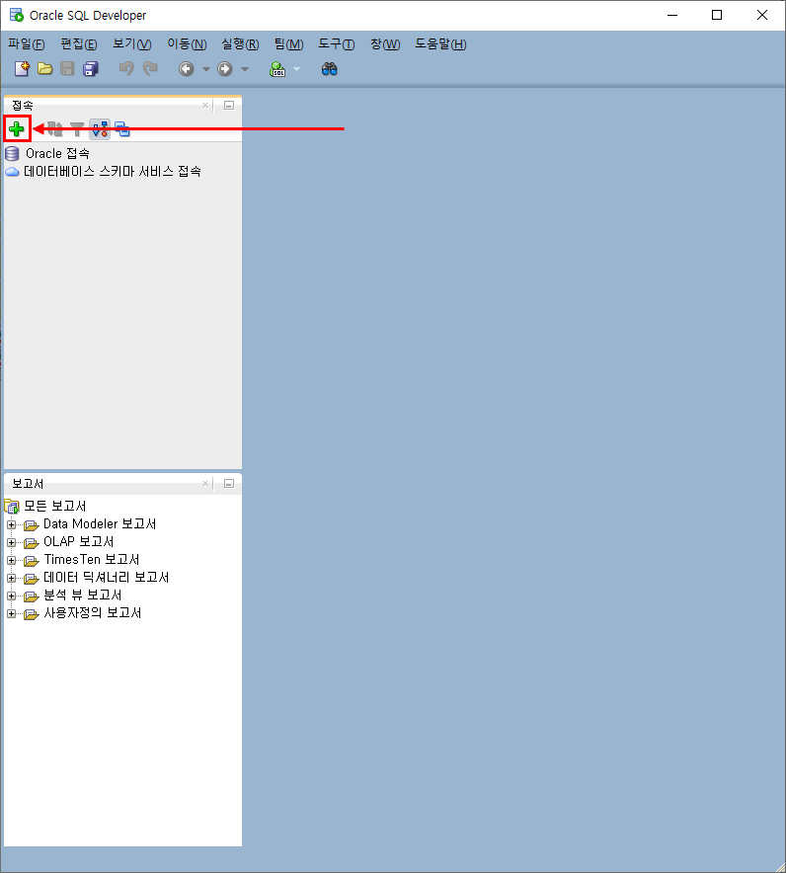Image resolution: width=786 pixels, height=873 pixels.
Task: Click the blue collapse-all icon in the 접속 panel
Action: [122, 129]
